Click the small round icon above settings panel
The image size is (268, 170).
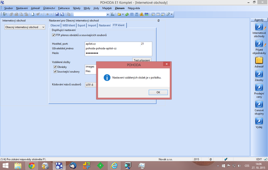159,20
